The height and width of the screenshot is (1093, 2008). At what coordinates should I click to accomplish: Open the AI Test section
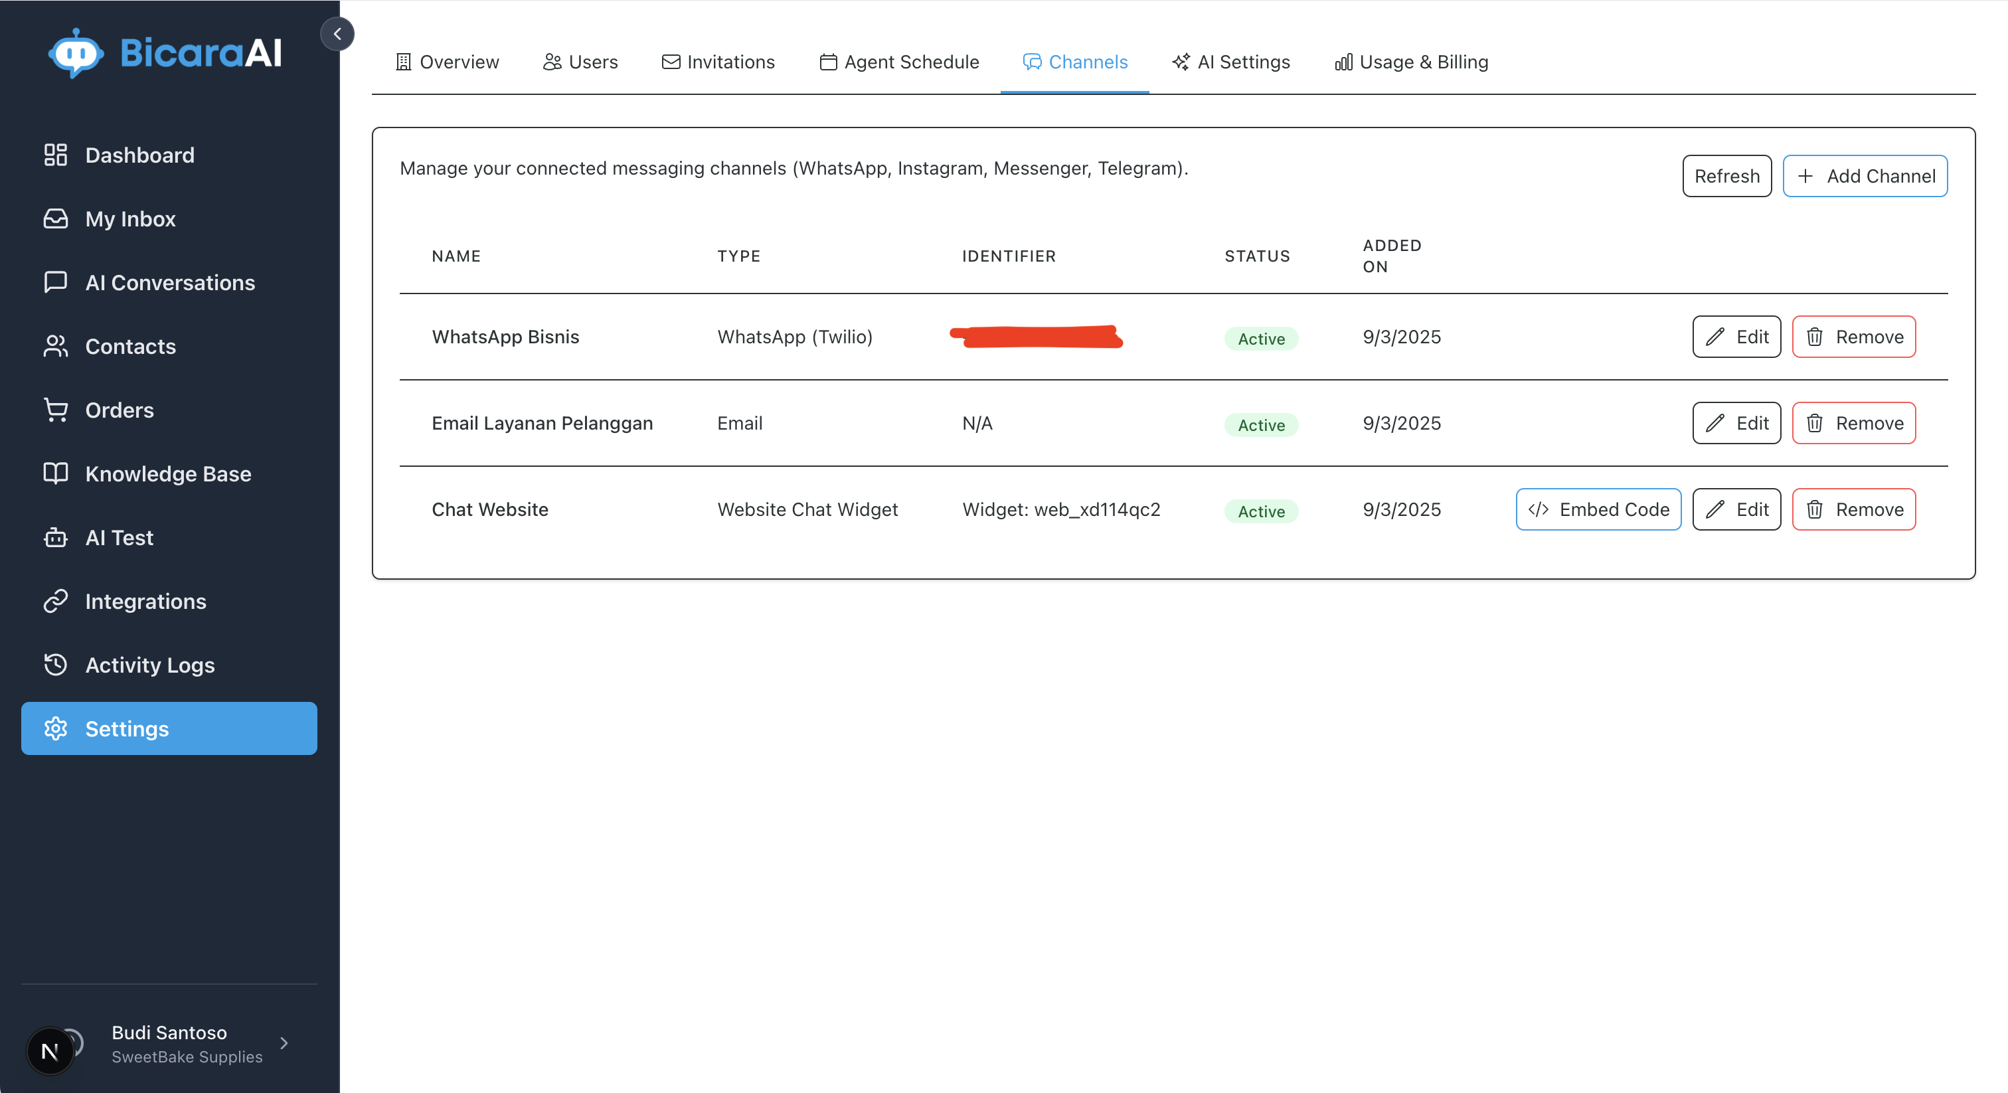[x=118, y=537]
